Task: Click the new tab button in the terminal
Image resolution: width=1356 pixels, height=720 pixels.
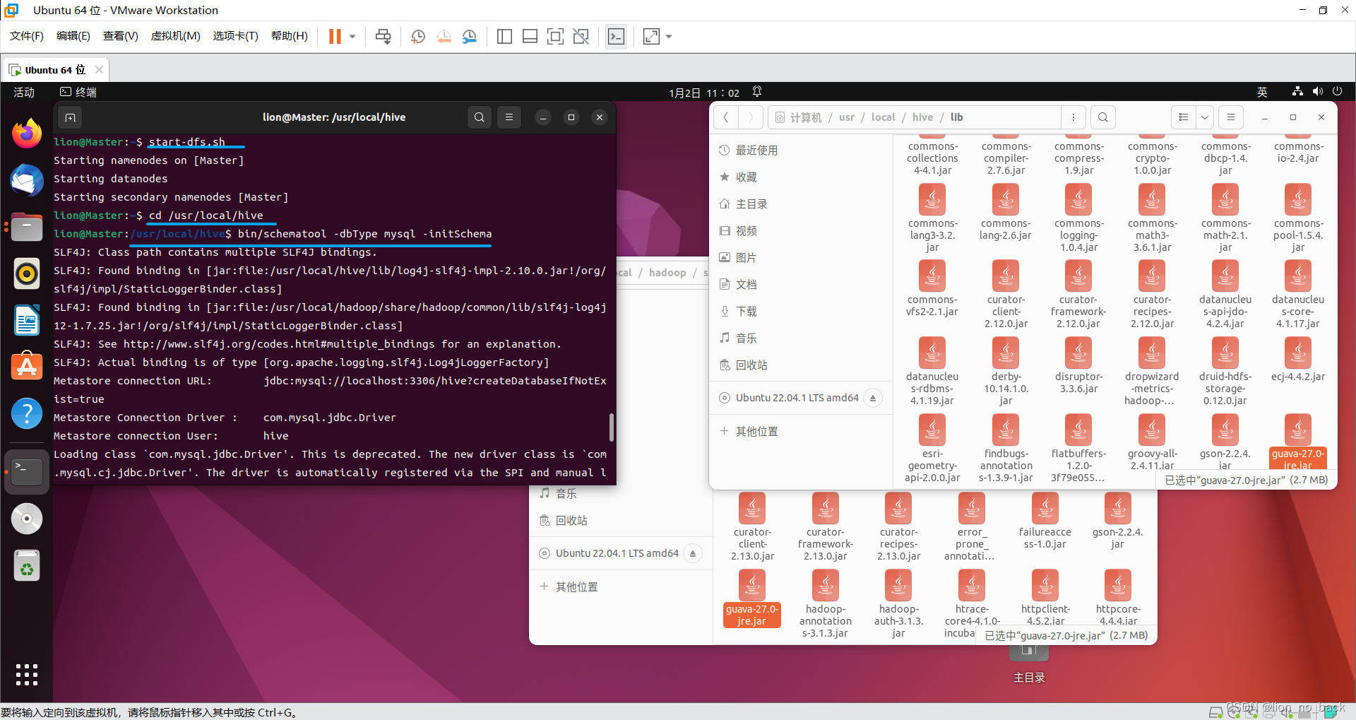Action: [x=70, y=117]
